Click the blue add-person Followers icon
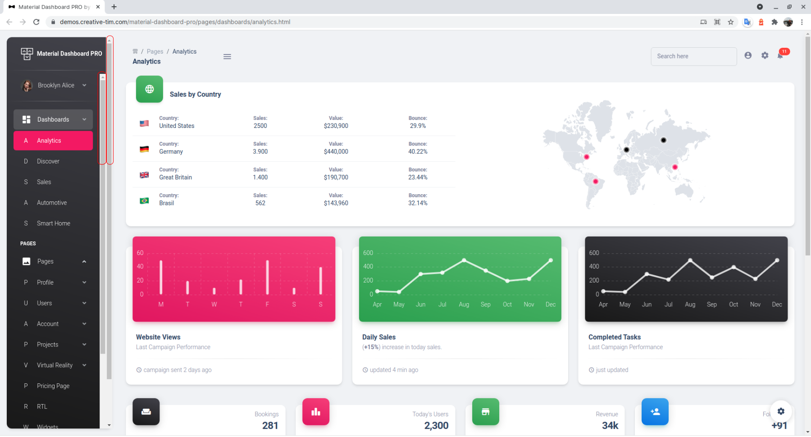Viewport: 811px width, 437px height. pyautogui.click(x=655, y=411)
